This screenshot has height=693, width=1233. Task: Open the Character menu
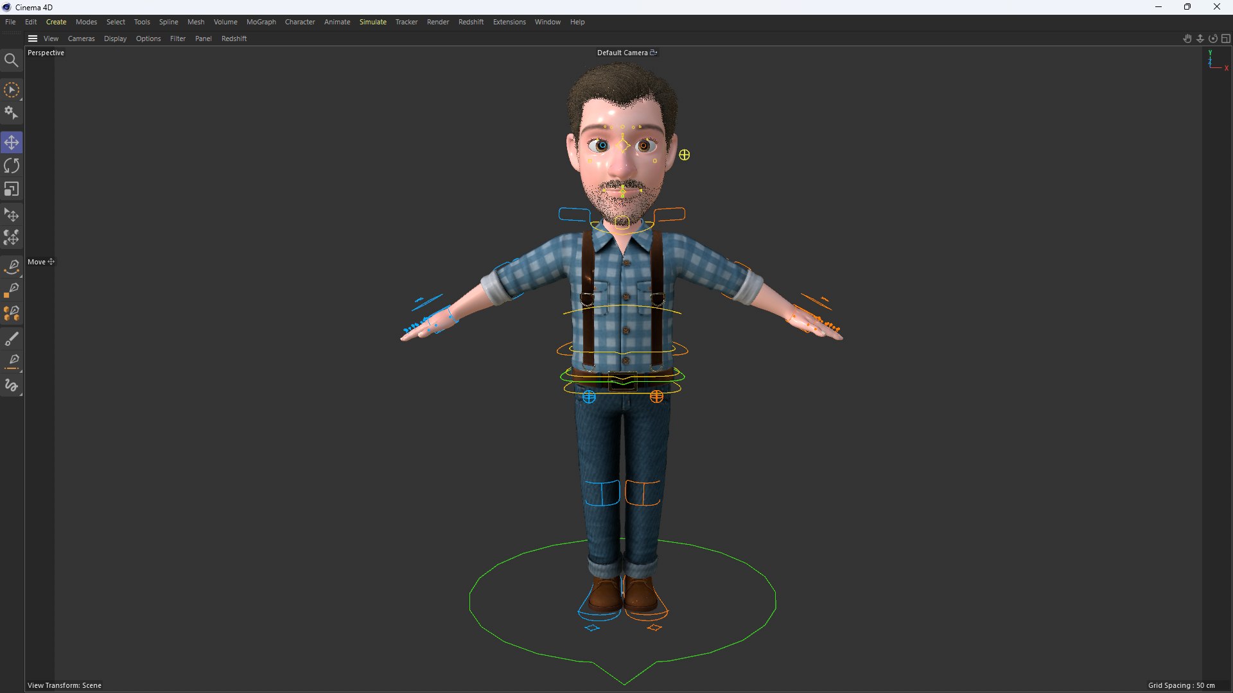(x=300, y=22)
